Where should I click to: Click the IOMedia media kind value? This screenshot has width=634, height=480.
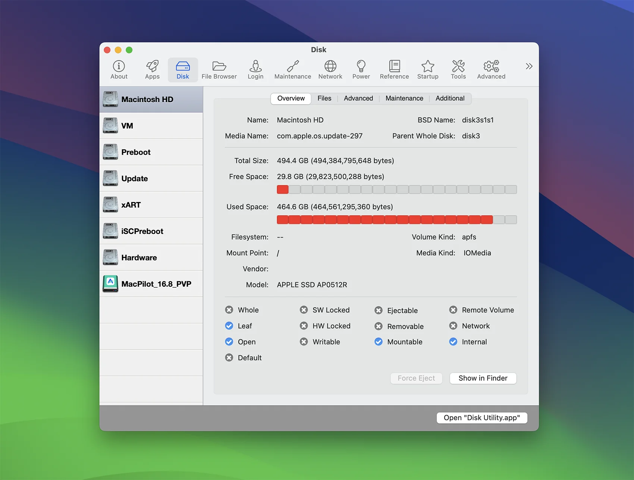pyautogui.click(x=477, y=253)
